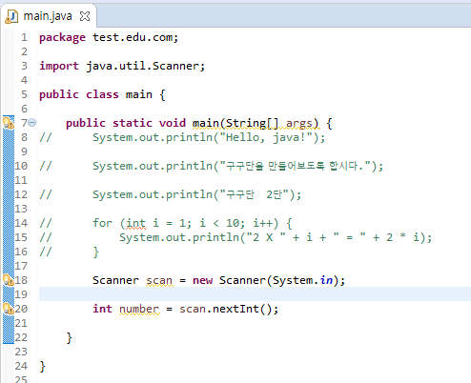Click warning marker icon on line 7
The width and height of the screenshot is (471, 383).
[9, 123]
